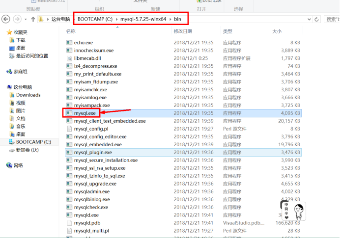Select the libmecab.dll file icon

(x=69, y=58)
